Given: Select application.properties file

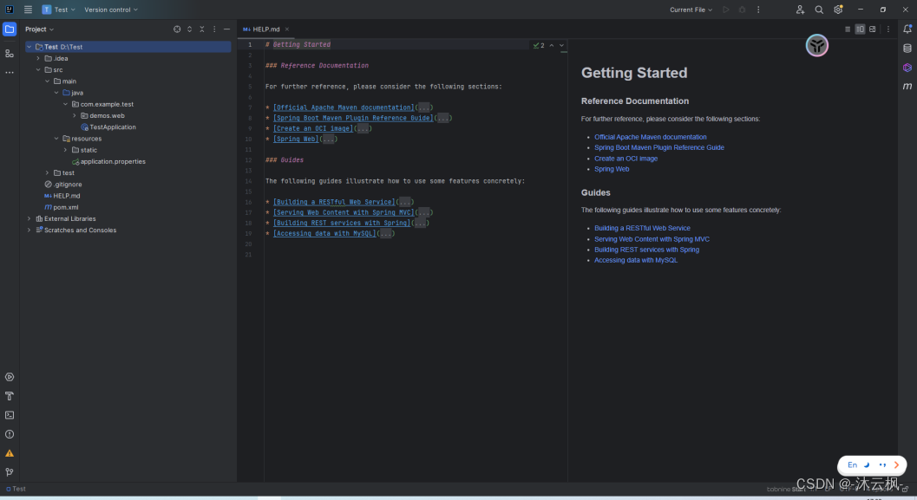Looking at the screenshot, I should click(x=108, y=161).
